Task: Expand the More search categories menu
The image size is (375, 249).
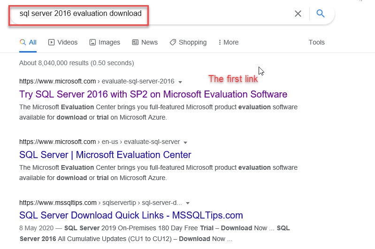Action: click(x=229, y=42)
